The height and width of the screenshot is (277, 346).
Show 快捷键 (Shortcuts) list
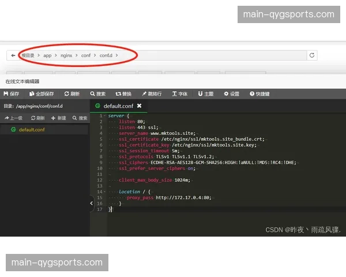(259, 93)
